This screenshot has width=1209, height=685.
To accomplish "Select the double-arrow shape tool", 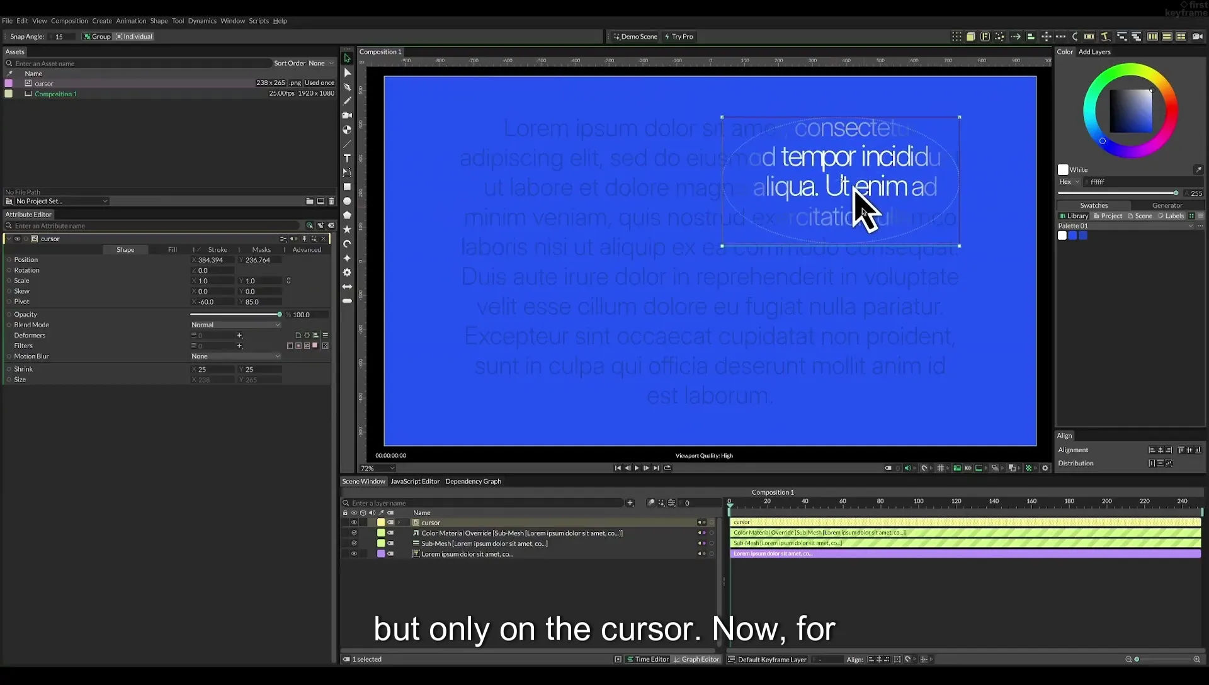I will 347,286.
